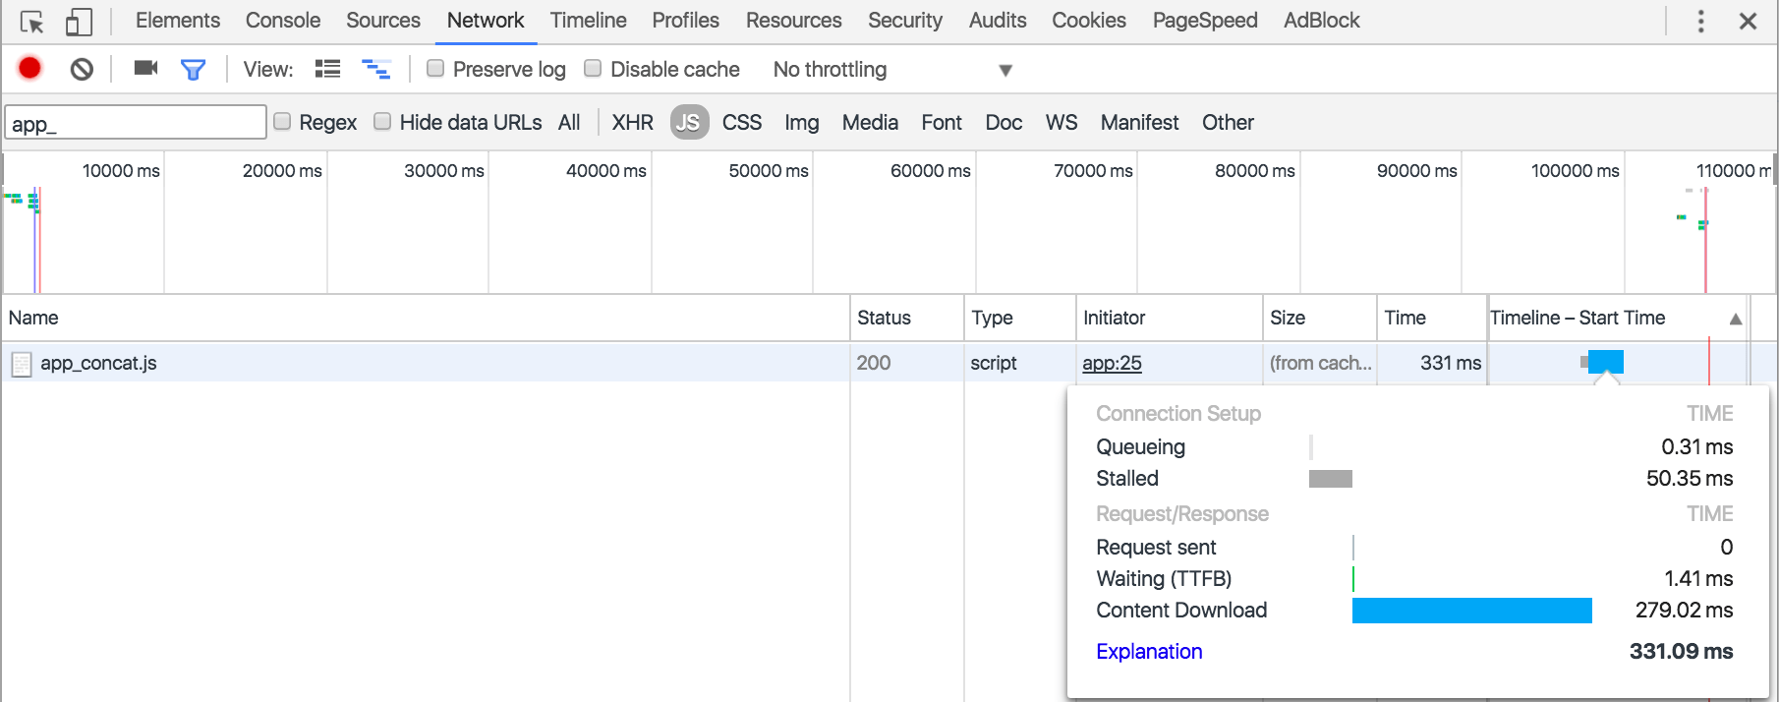Open the app:25 initiator link
The image size is (1779, 702).
(1112, 363)
